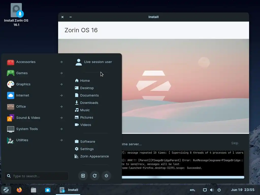
Task: Open Install Zorin OS 16.1 desktop icon
Action: pos(16,15)
